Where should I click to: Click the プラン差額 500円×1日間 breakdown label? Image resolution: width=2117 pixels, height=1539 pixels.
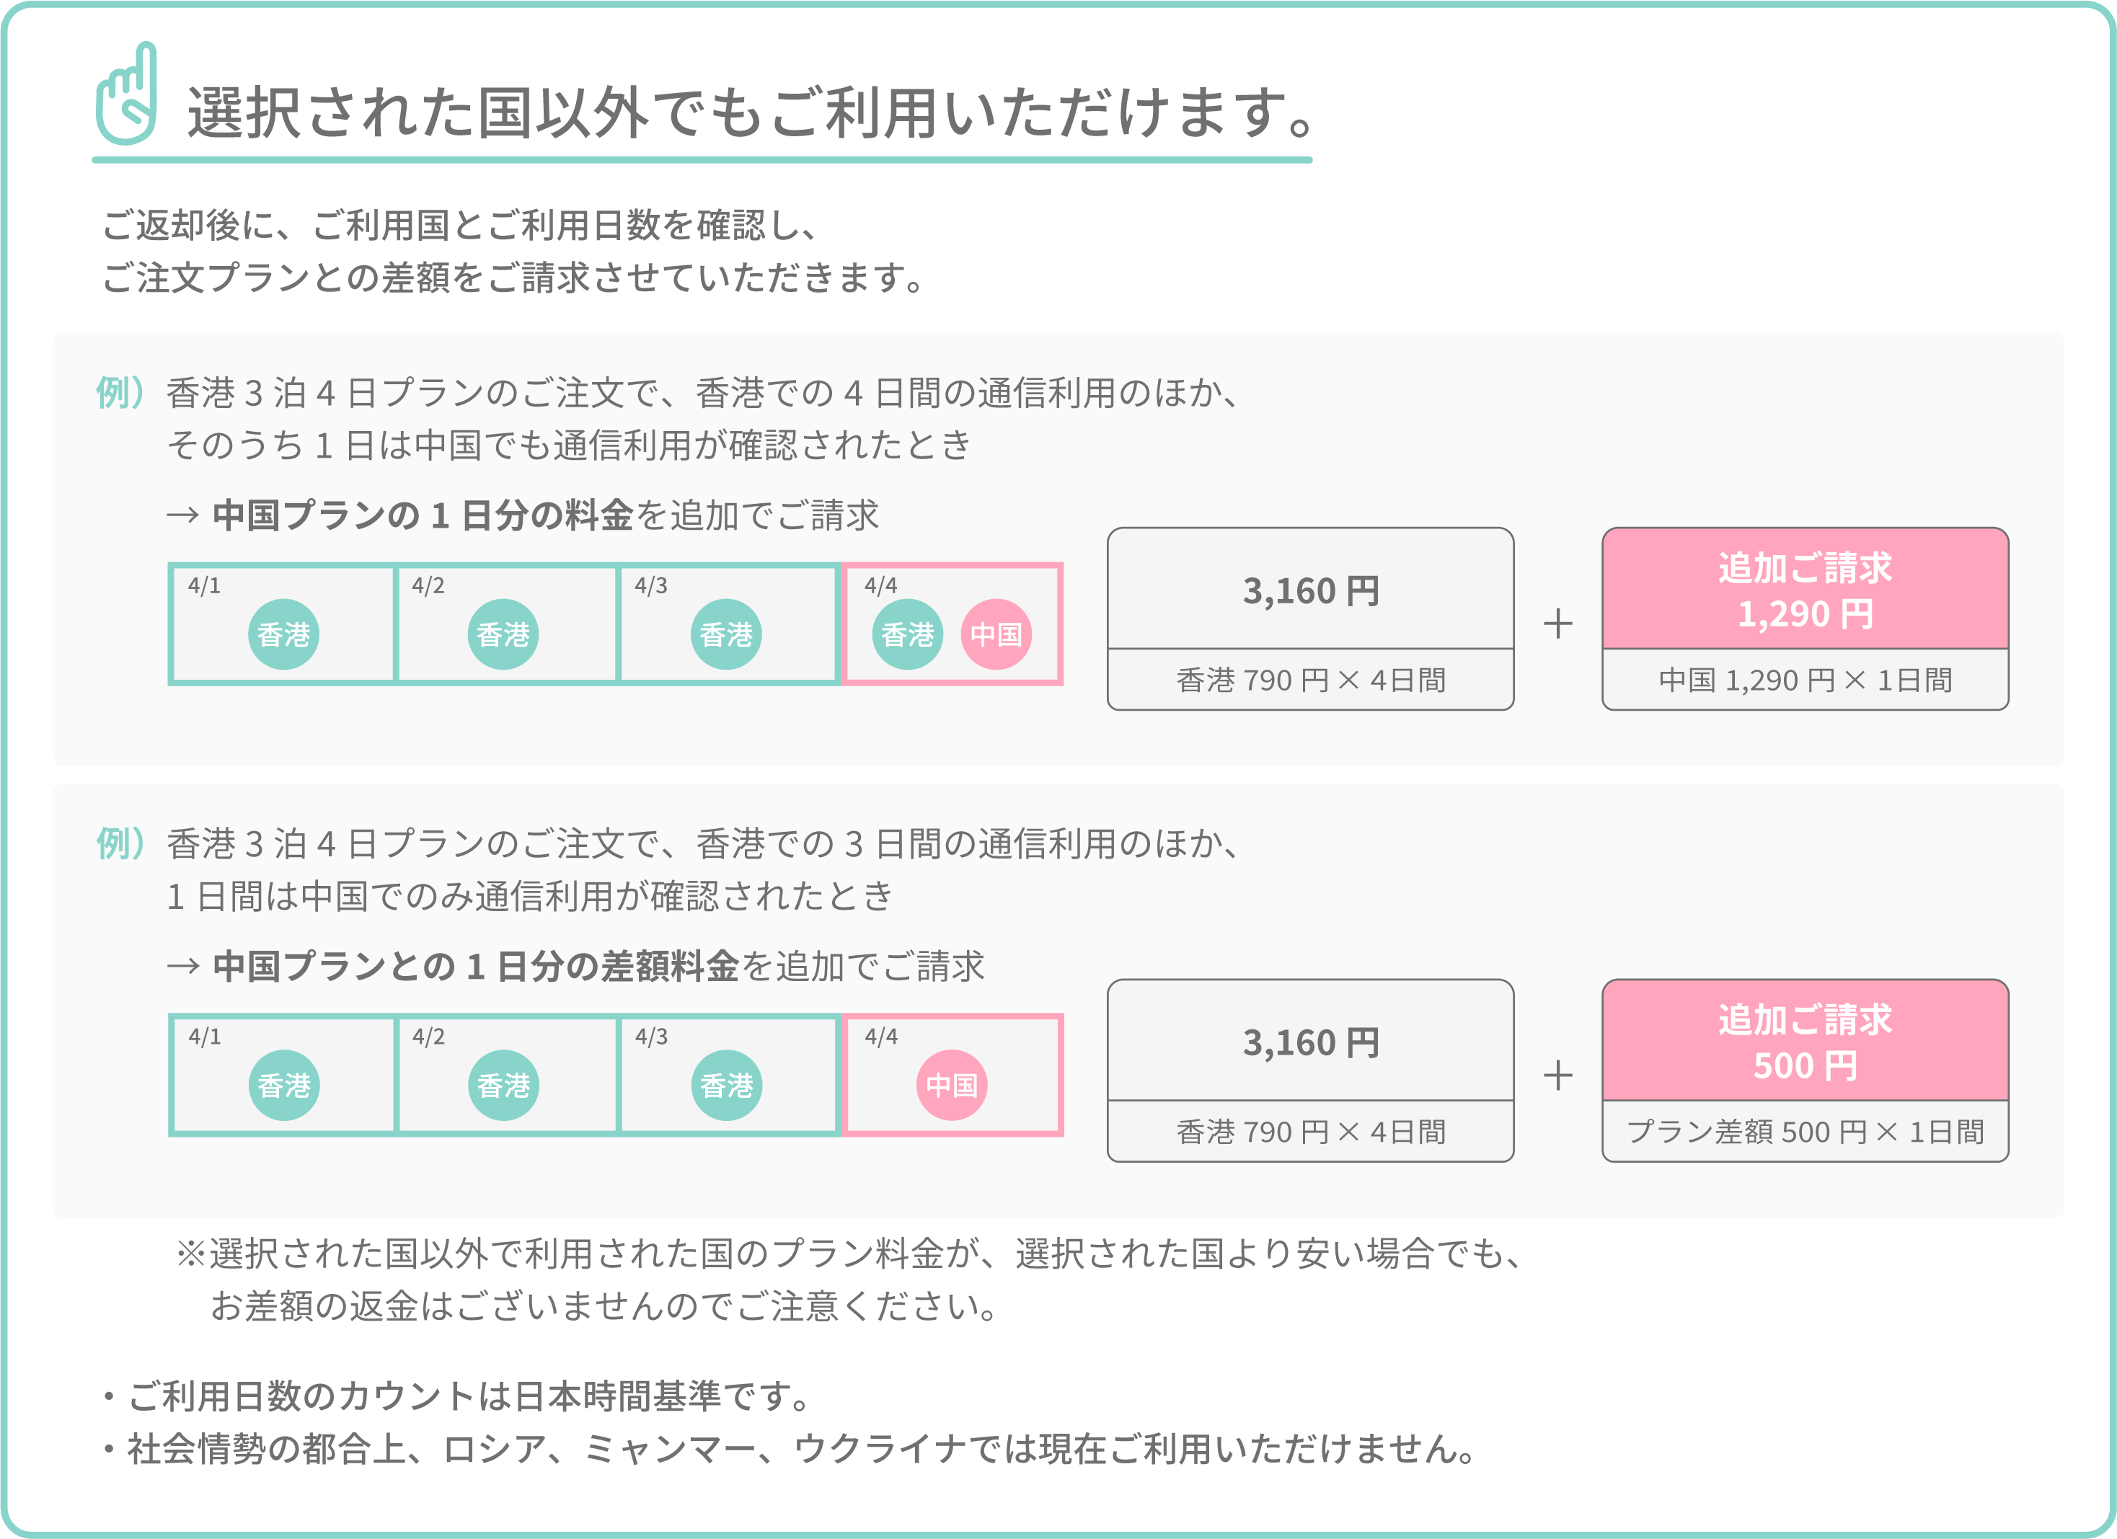point(1806,1132)
